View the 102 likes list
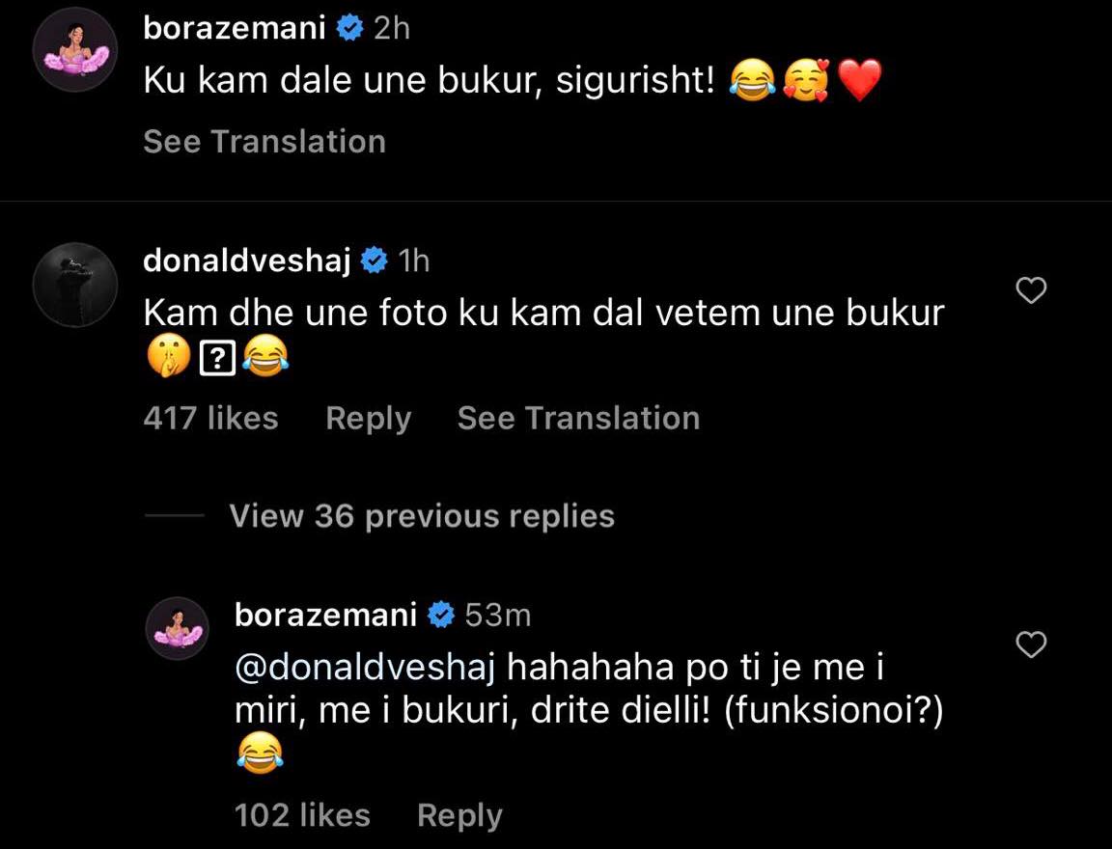Image resolution: width=1112 pixels, height=849 pixels. [x=302, y=815]
